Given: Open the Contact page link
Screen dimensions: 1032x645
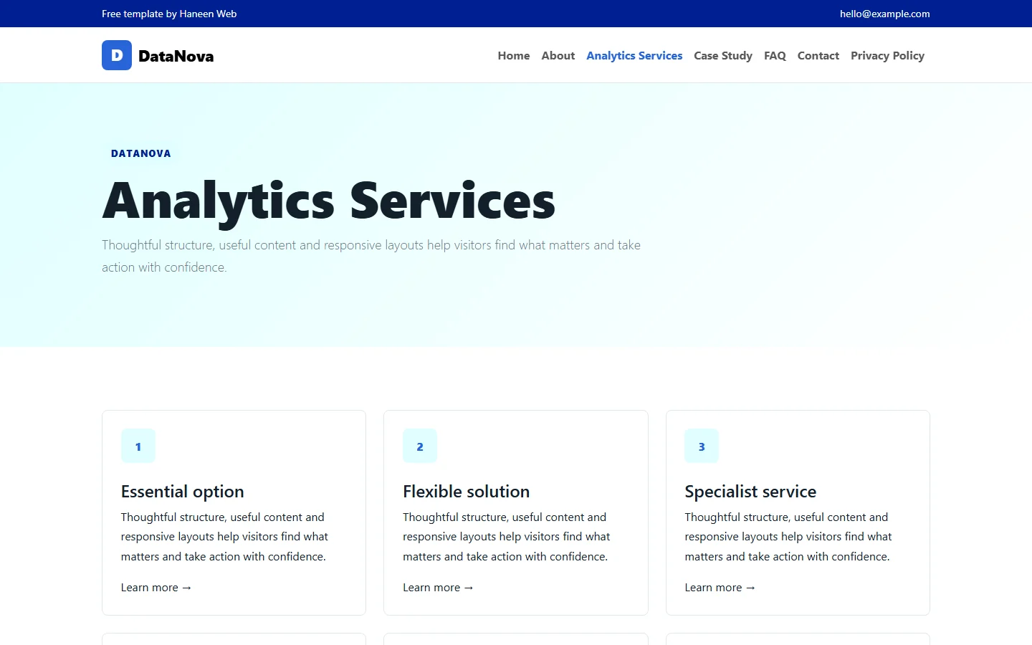Looking at the screenshot, I should (x=818, y=56).
